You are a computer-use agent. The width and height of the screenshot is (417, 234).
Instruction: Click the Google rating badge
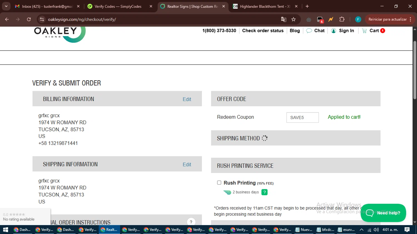(25, 217)
